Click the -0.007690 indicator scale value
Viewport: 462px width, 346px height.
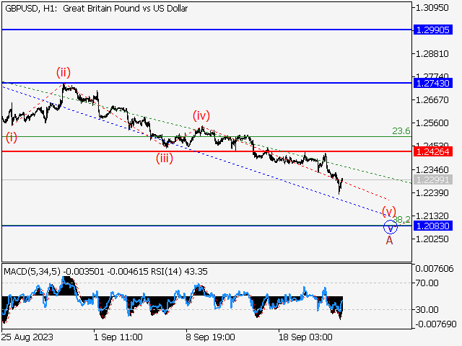pyautogui.click(x=435, y=324)
